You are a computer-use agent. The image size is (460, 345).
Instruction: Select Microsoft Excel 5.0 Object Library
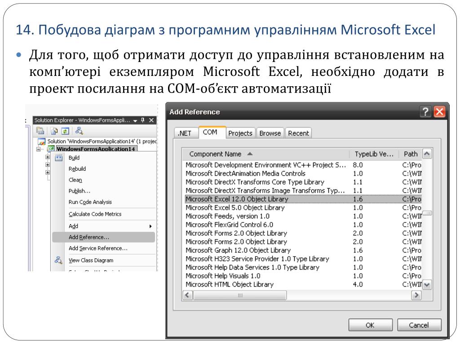click(303, 208)
